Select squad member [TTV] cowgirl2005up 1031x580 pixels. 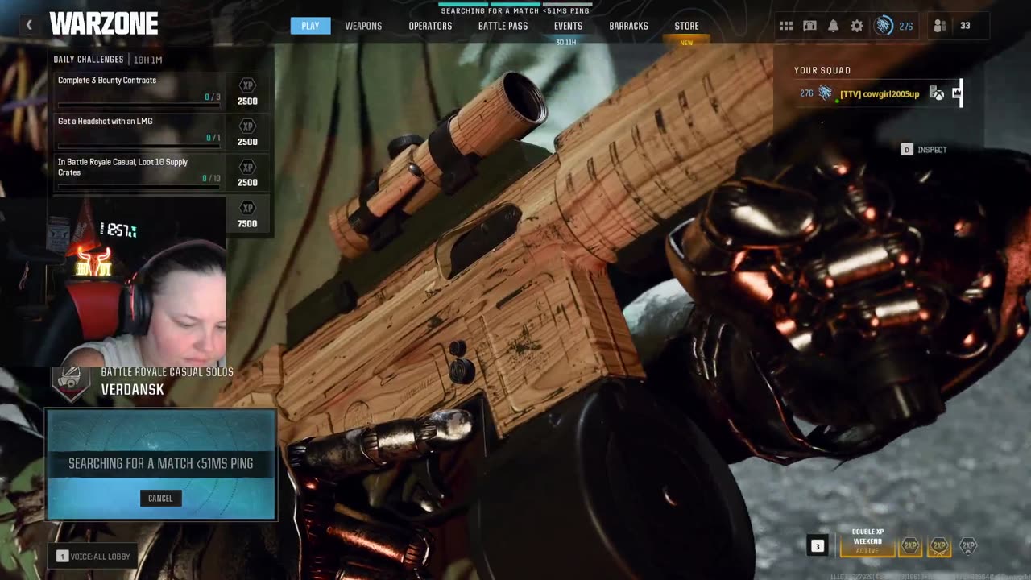879,93
